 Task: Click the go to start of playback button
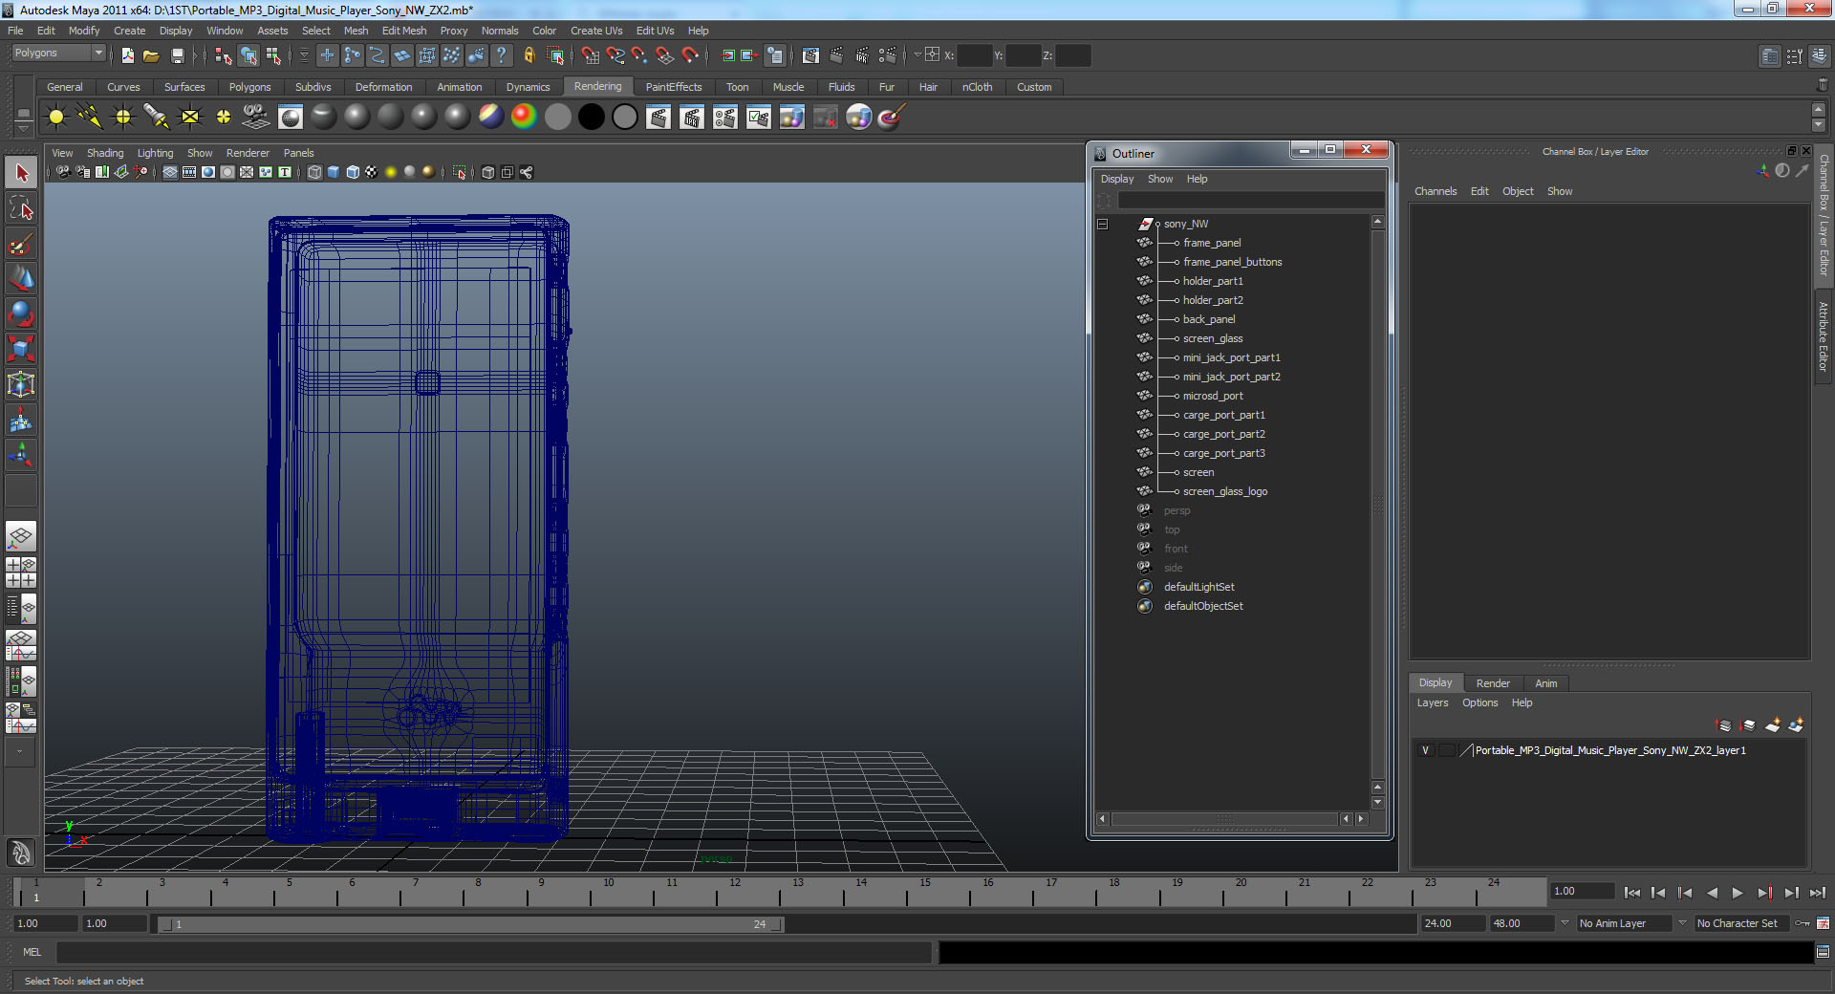(x=1632, y=893)
